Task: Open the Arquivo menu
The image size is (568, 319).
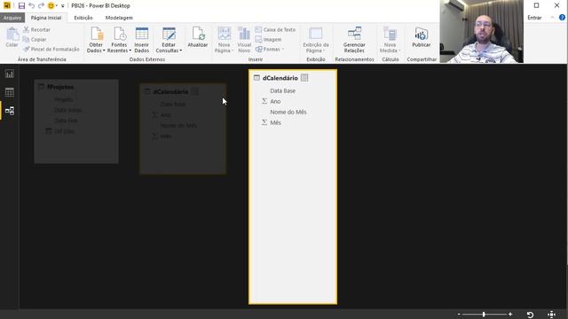Action: (x=12, y=18)
